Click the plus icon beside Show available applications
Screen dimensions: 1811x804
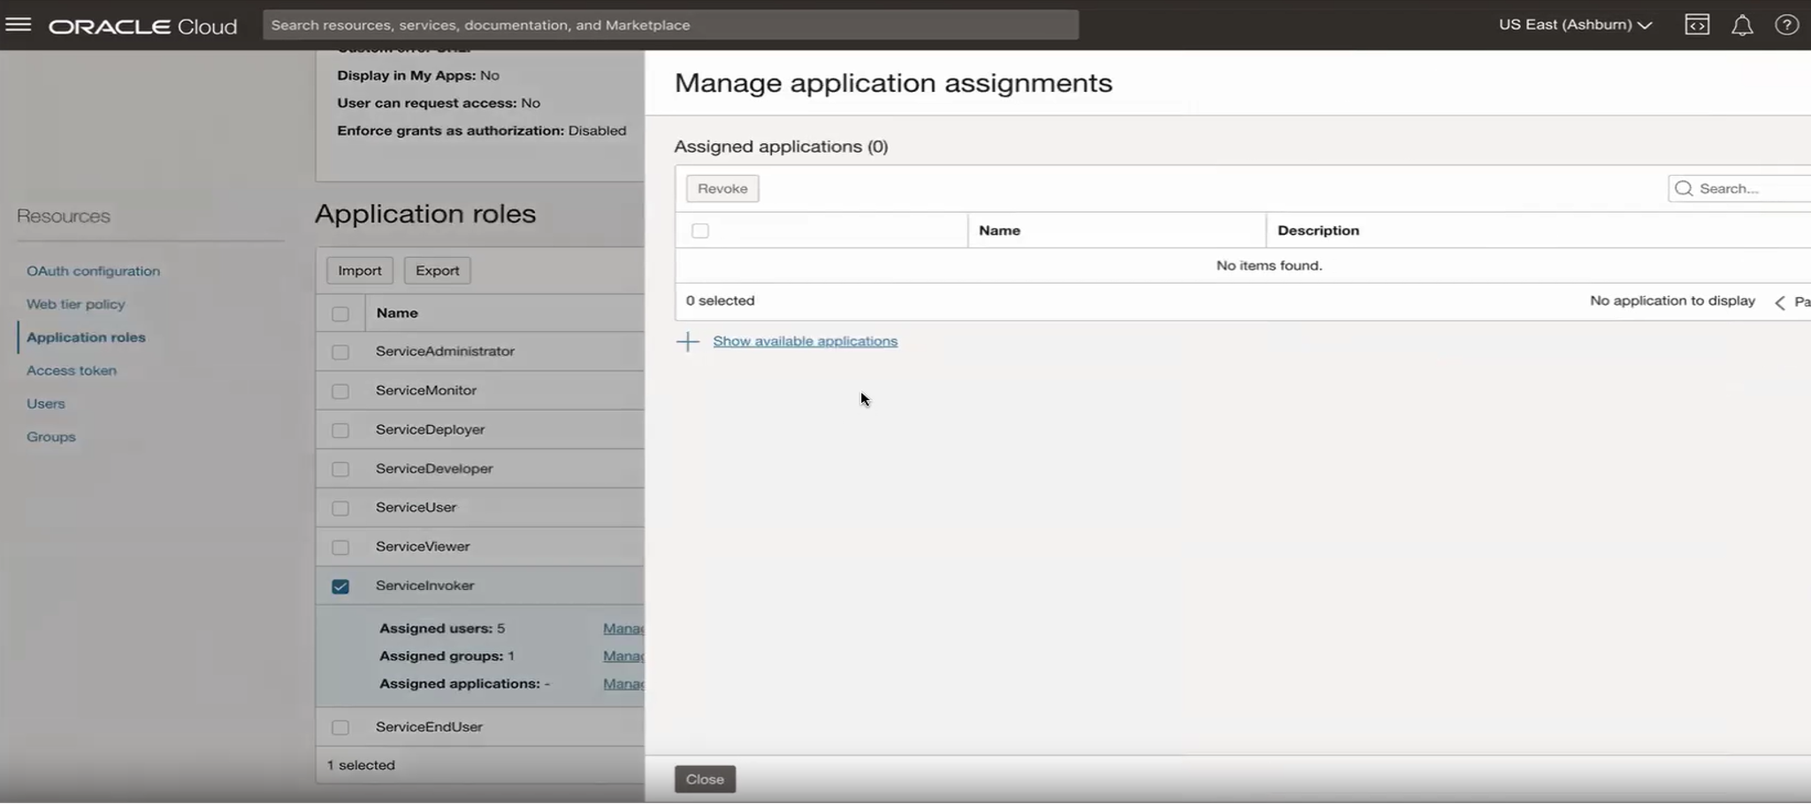pos(688,341)
